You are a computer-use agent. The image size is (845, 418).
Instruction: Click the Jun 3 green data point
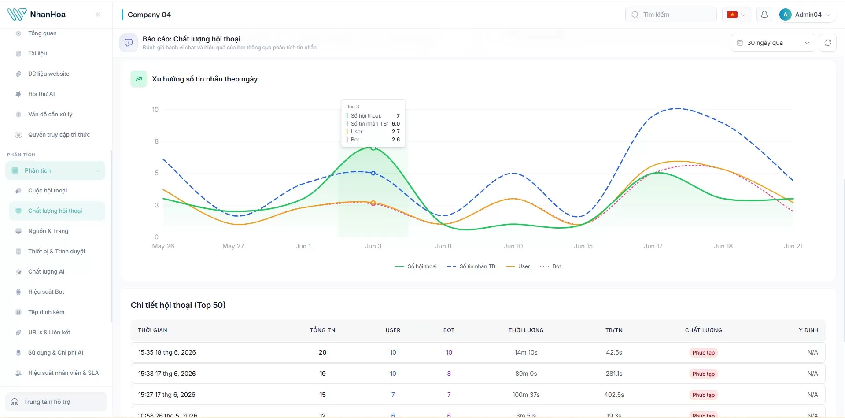click(x=373, y=148)
